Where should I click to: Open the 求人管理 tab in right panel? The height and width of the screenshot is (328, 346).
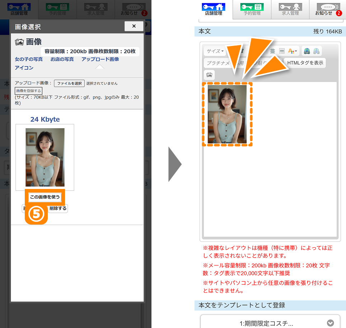[x=290, y=9]
